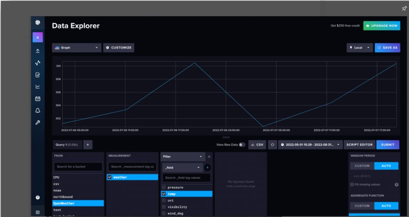Open Notebooks from the sidebar
The height and width of the screenshot is (217, 409).
(x=37, y=75)
